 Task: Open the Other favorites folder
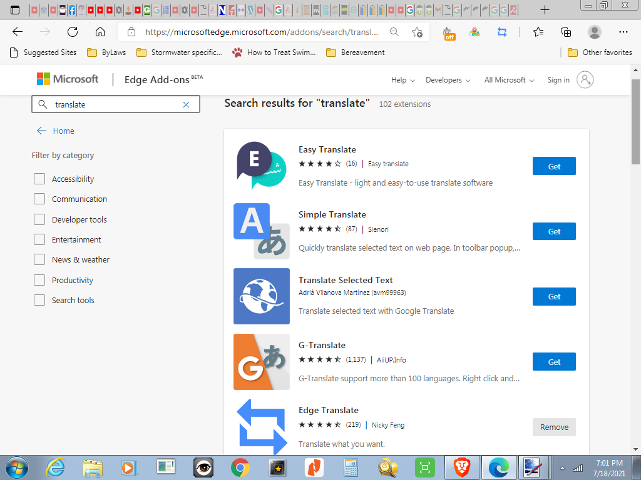click(x=600, y=52)
